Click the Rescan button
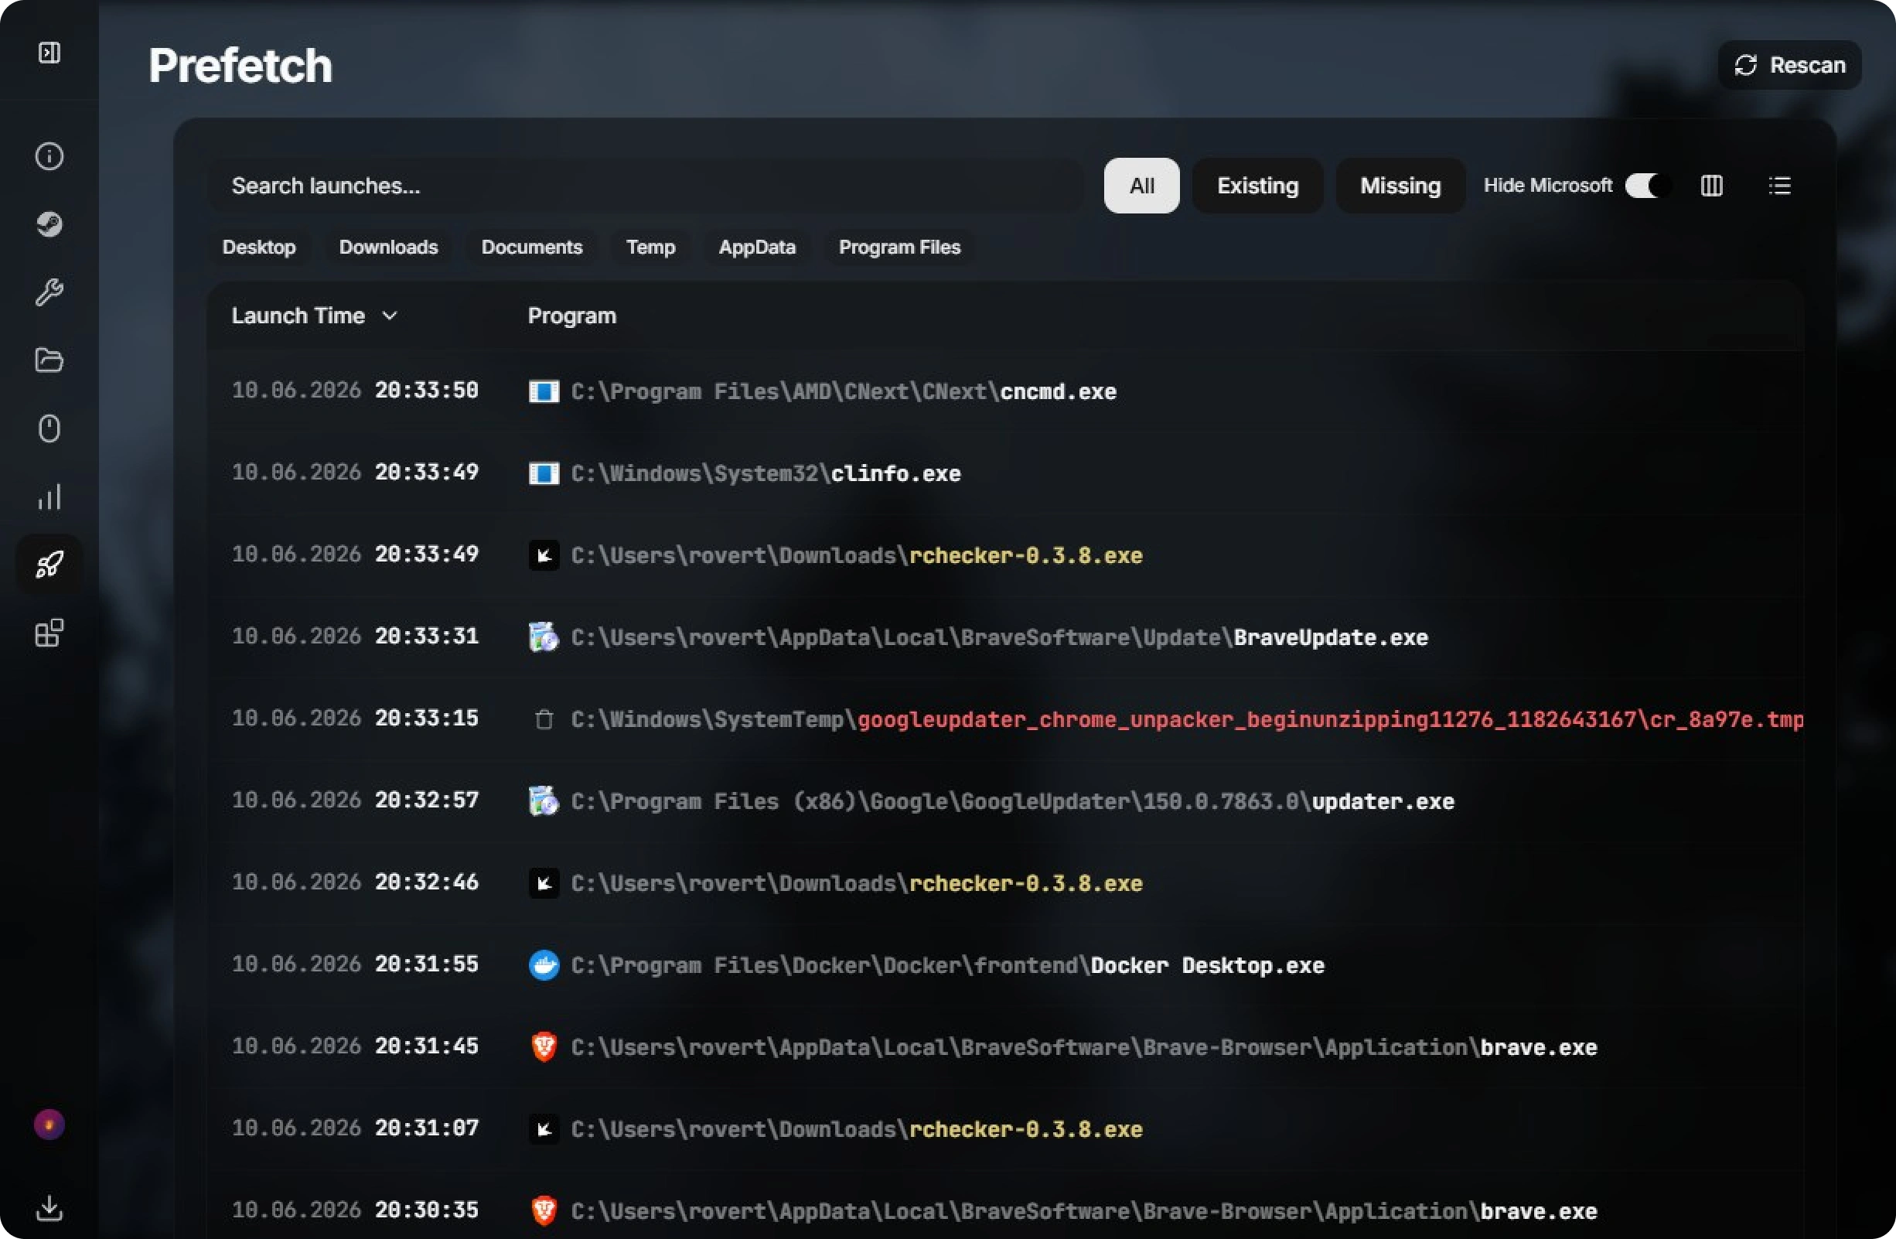The width and height of the screenshot is (1896, 1239). [1789, 65]
